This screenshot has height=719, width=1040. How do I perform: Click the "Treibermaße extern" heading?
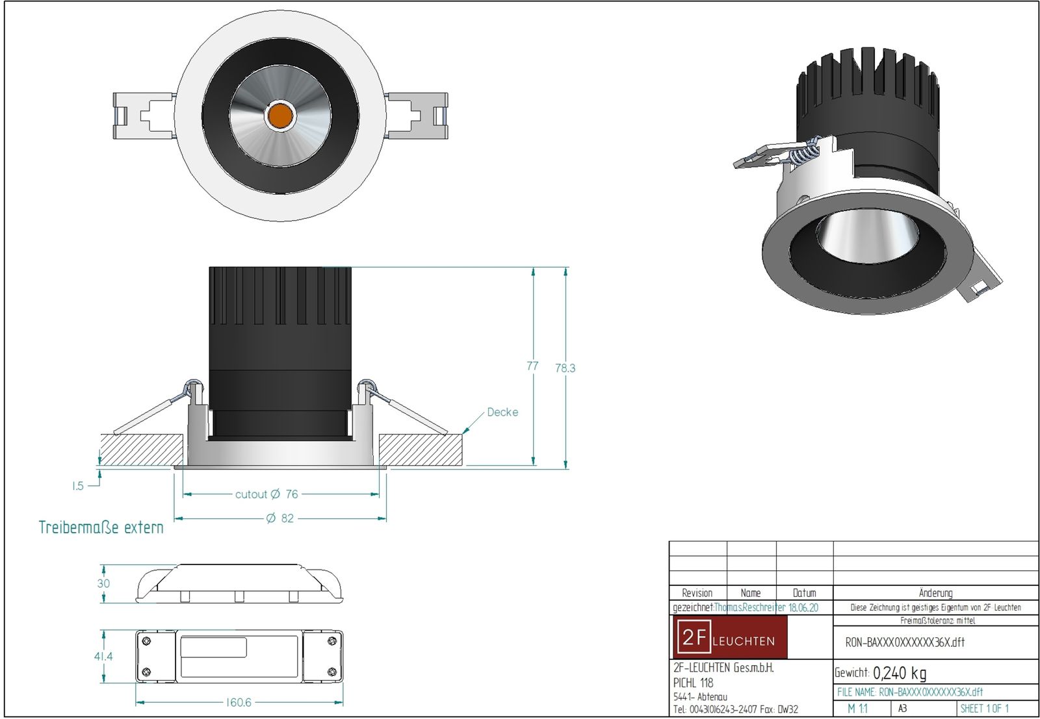pos(101,527)
